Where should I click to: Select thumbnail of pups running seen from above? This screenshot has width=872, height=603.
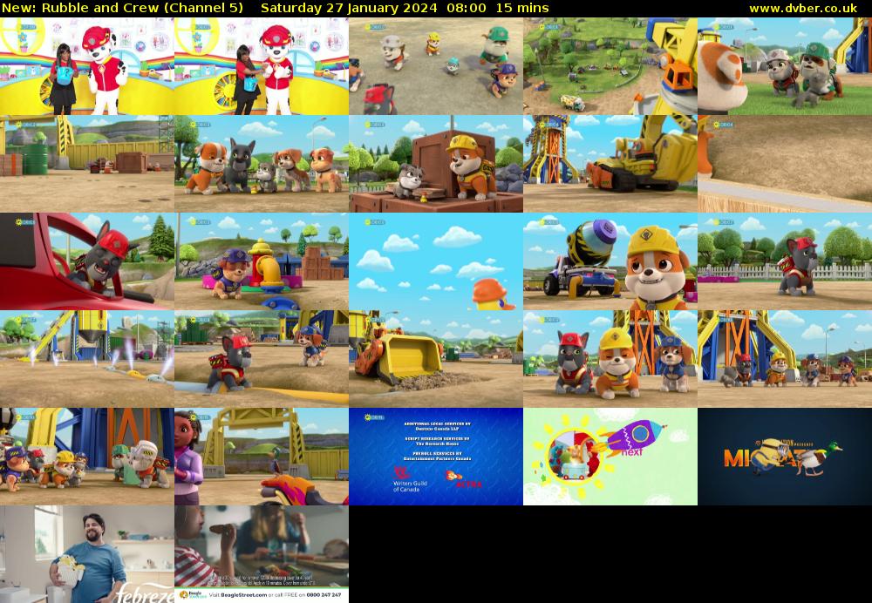click(436, 66)
